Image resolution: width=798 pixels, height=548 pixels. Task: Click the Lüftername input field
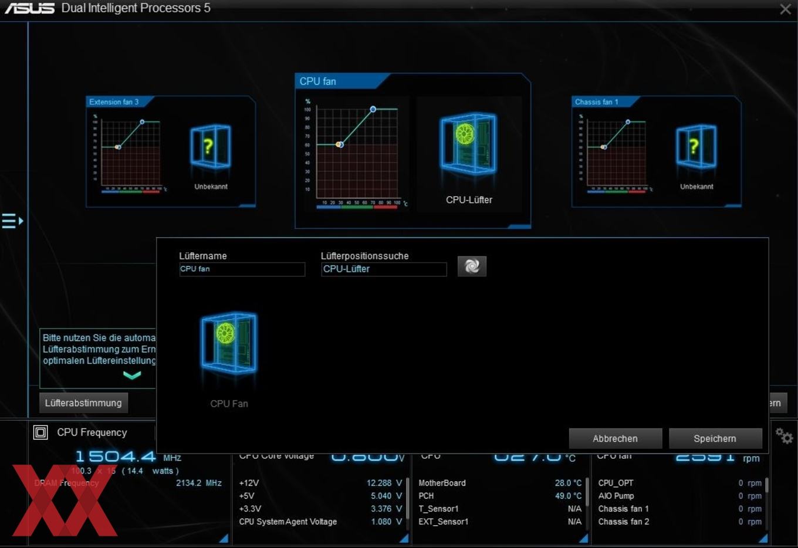[x=242, y=269]
